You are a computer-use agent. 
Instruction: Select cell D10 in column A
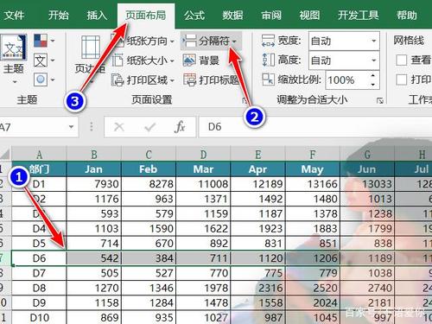coord(39,317)
